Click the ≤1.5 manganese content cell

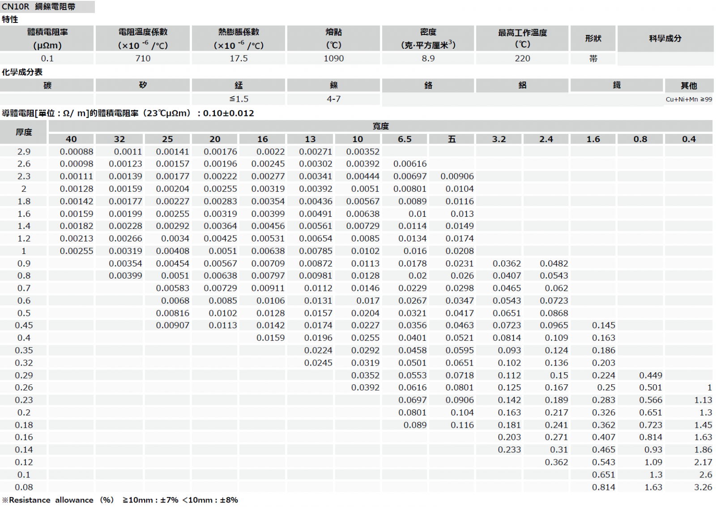(x=239, y=99)
